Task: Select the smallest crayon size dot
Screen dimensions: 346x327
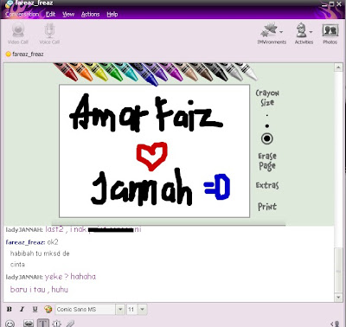Action: (267, 115)
